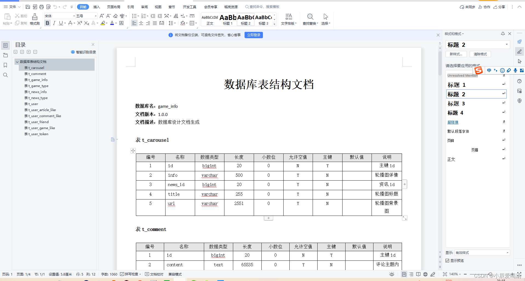525x281 pixels.
Task: Open Print Preview icon
Action: (48, 7)
